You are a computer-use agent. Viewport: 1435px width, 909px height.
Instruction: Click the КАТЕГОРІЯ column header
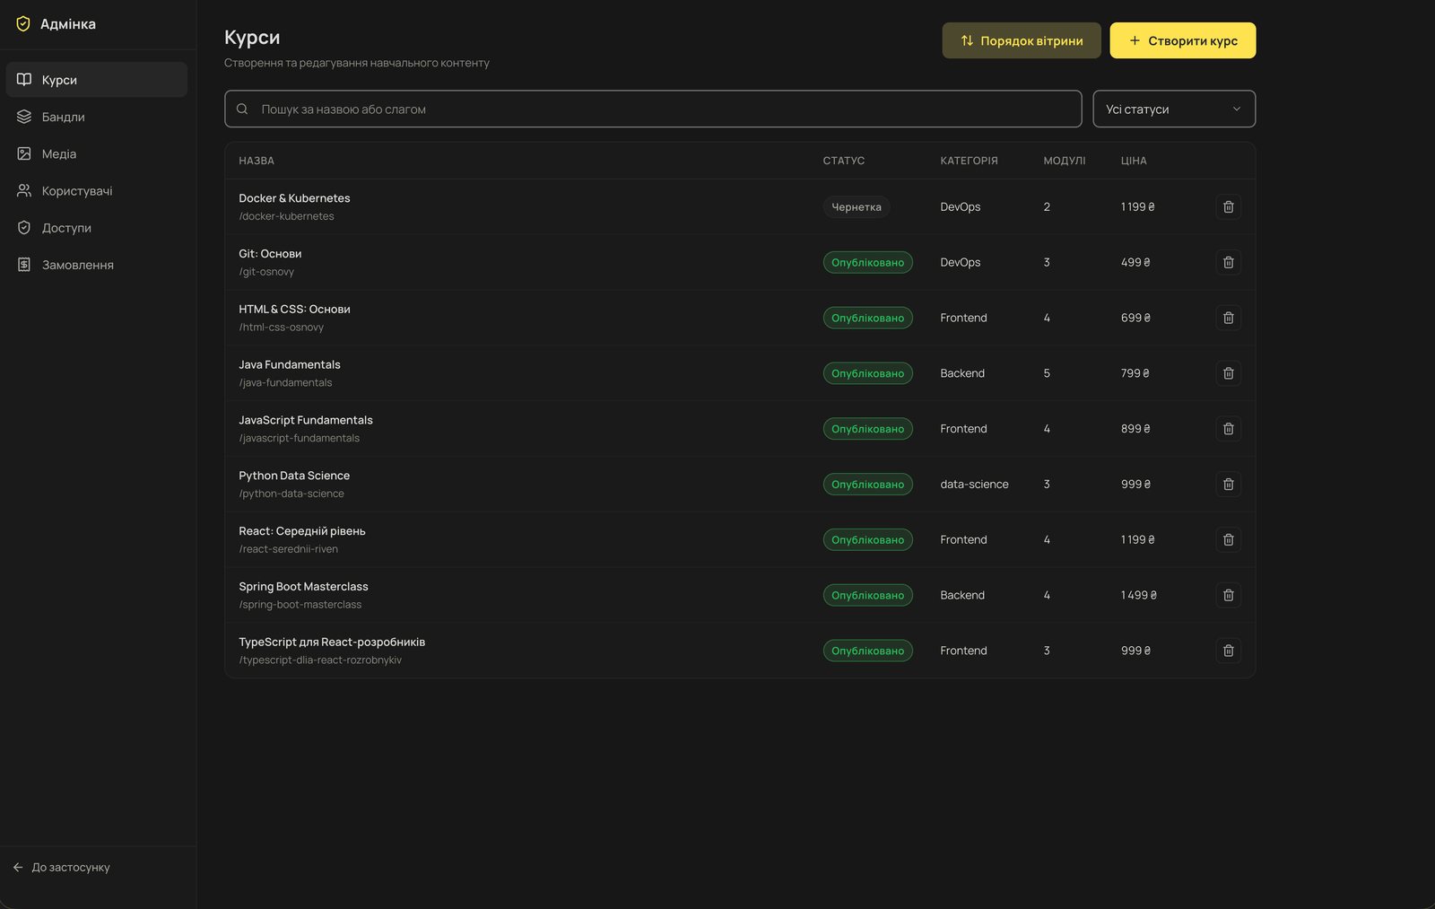pyautogui.click(x=969, y=161)
